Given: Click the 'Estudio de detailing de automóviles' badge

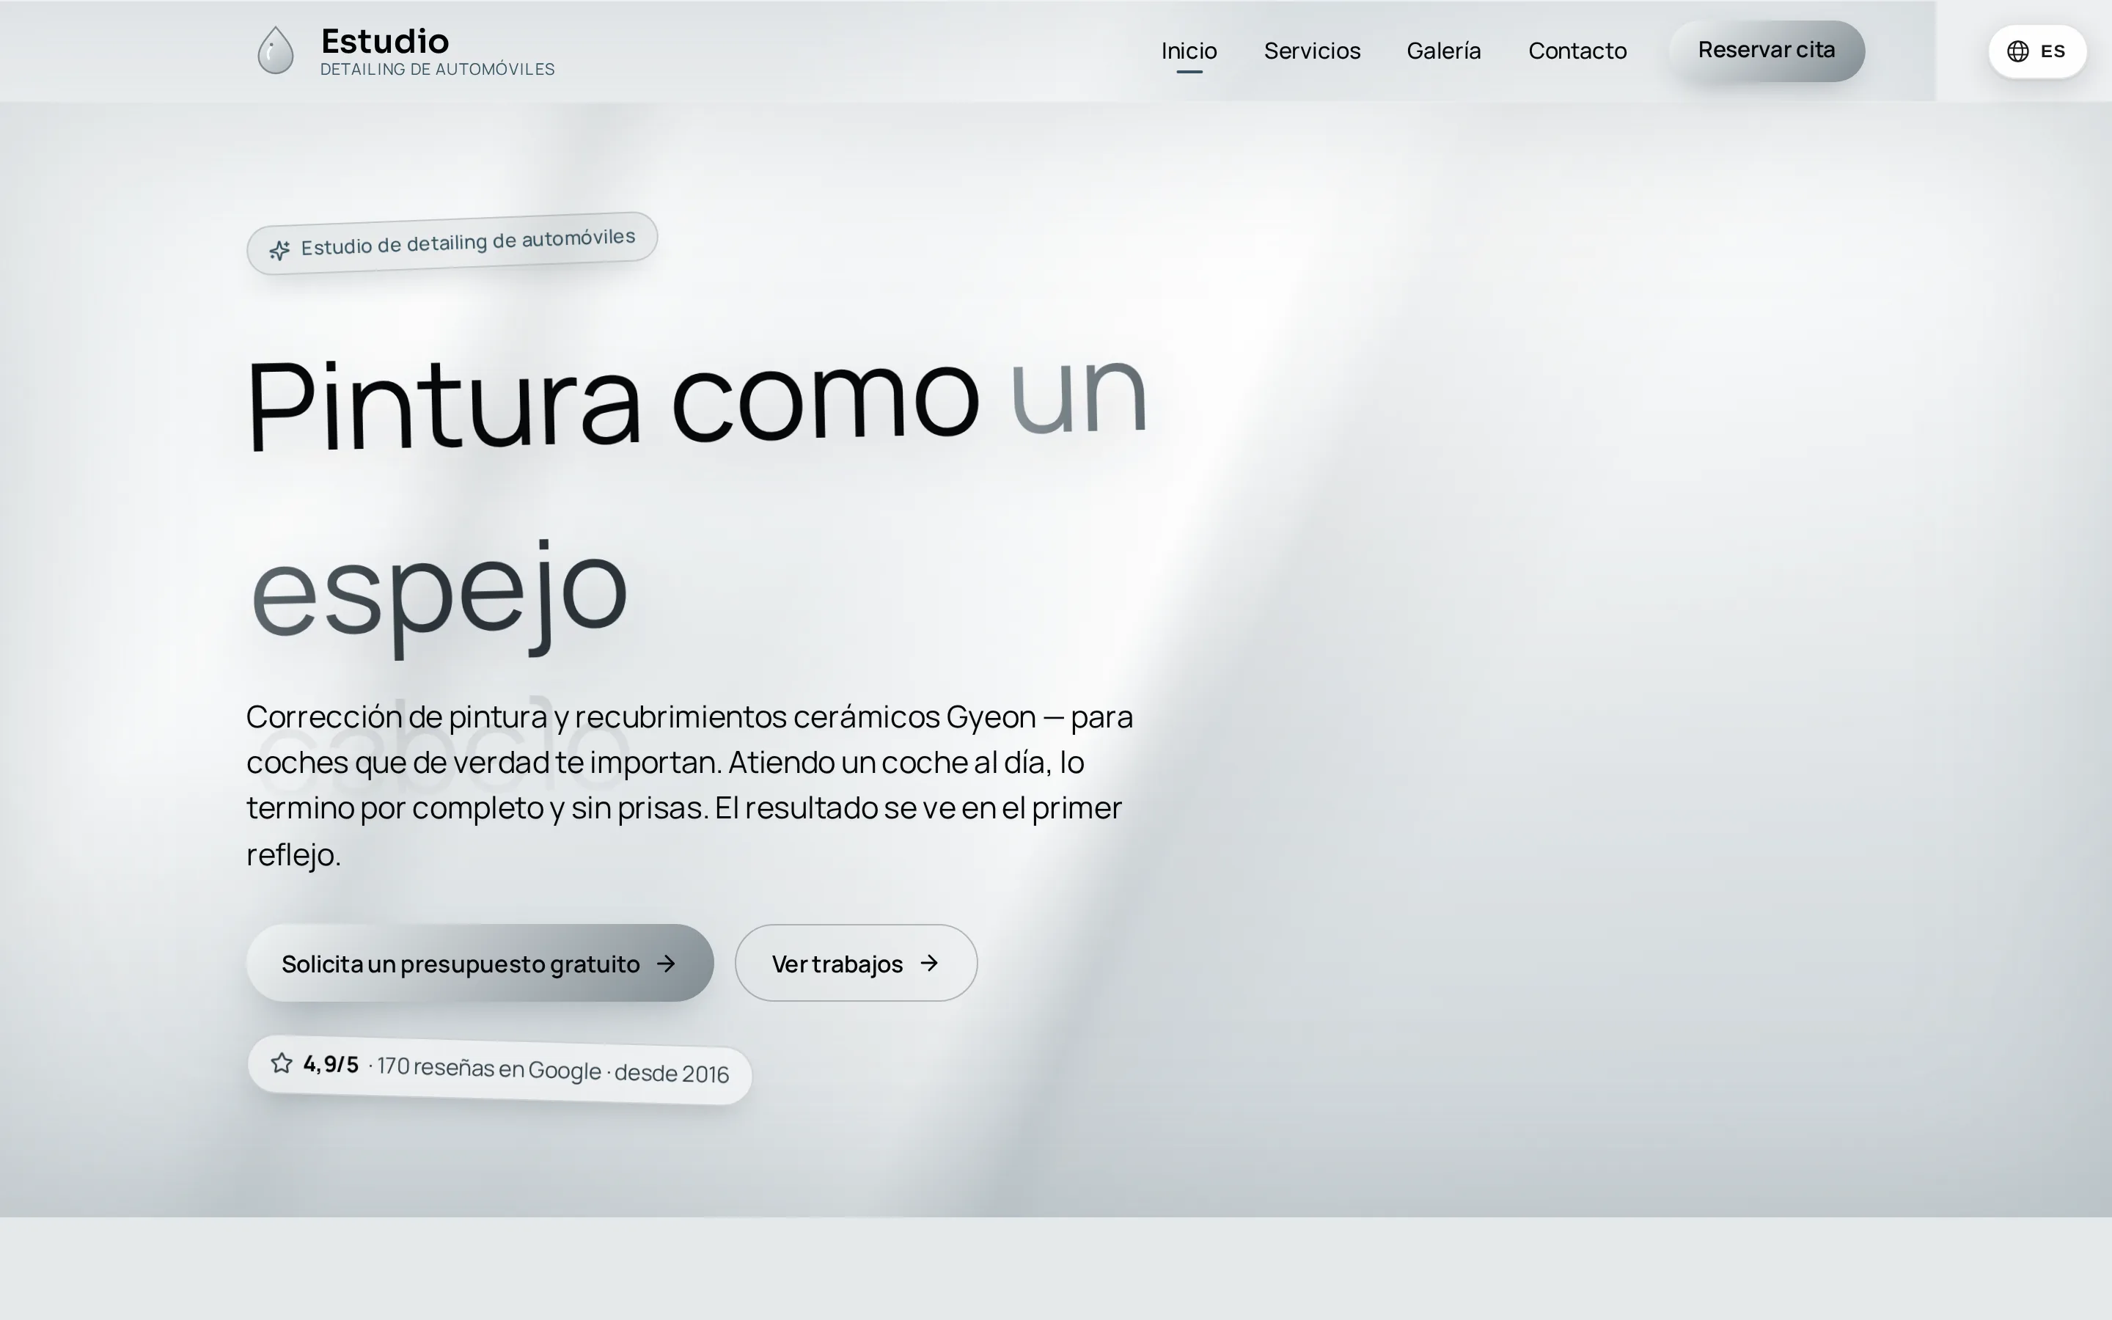Looking at the screenshot, I should pyautogui.click(x=452, y=243).
